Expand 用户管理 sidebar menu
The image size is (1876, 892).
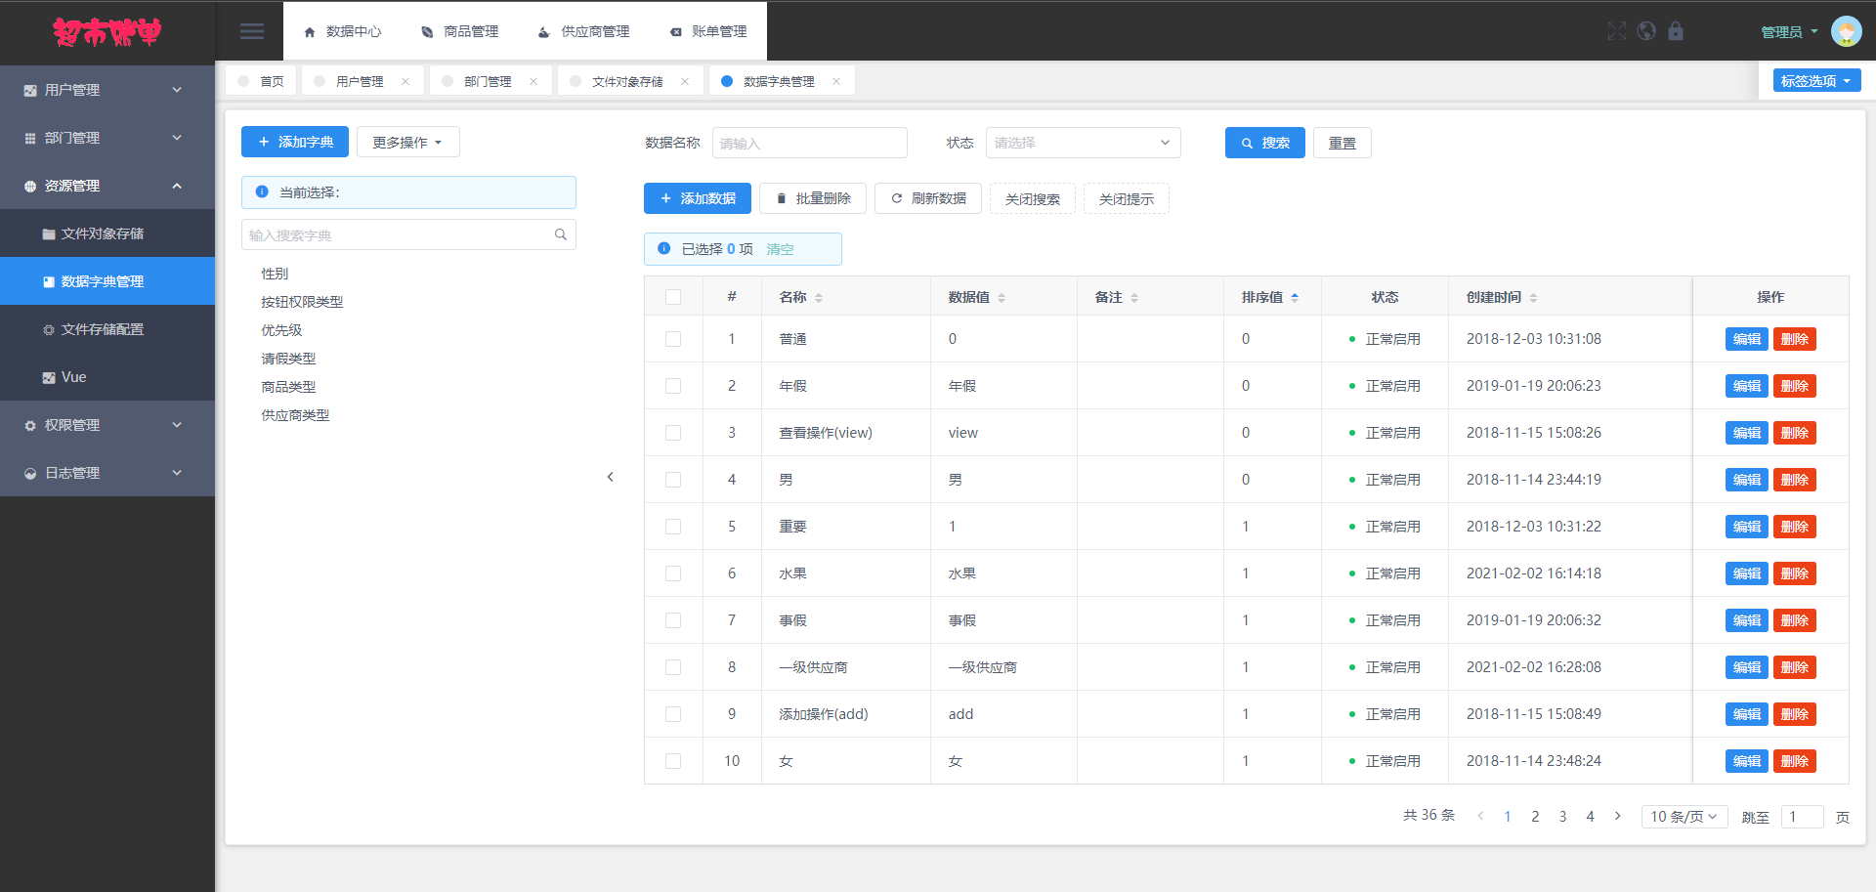point(107,90)
